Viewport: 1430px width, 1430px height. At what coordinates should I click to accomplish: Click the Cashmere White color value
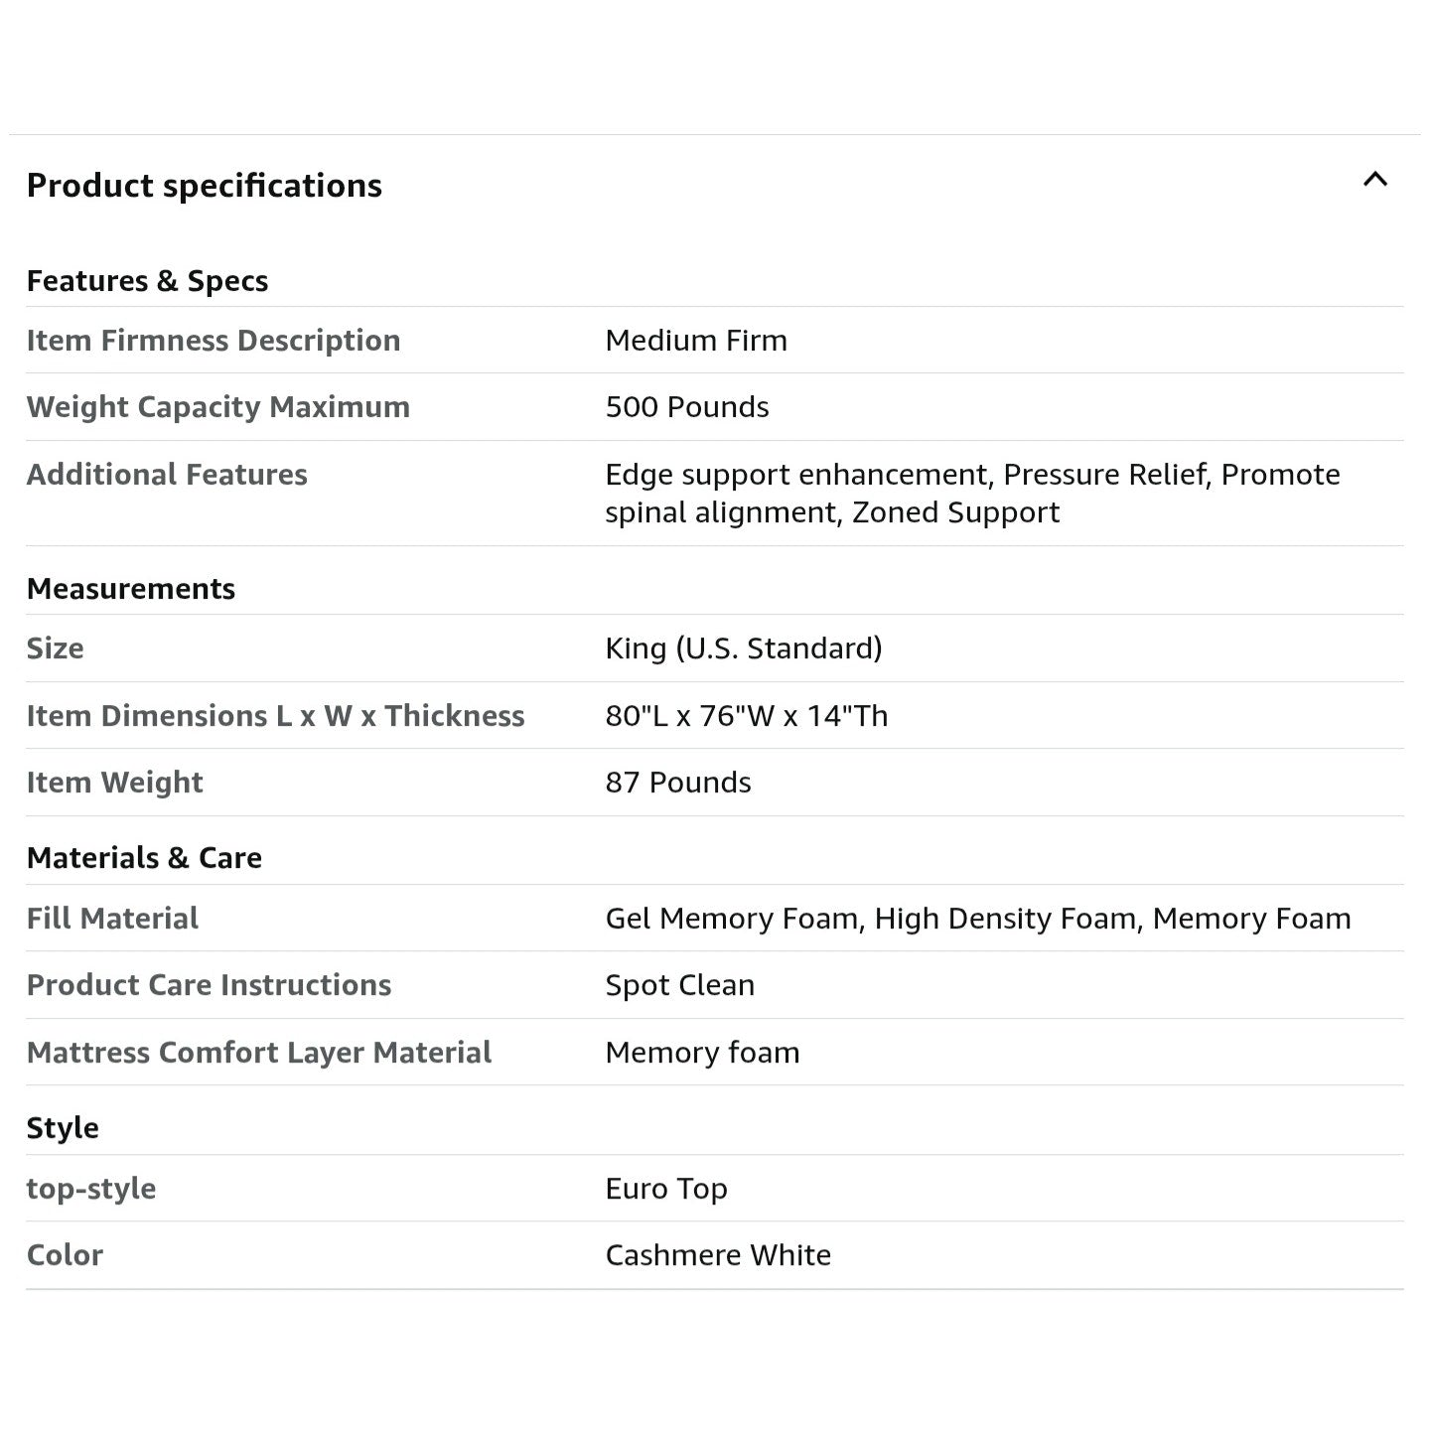(718, 1255)
